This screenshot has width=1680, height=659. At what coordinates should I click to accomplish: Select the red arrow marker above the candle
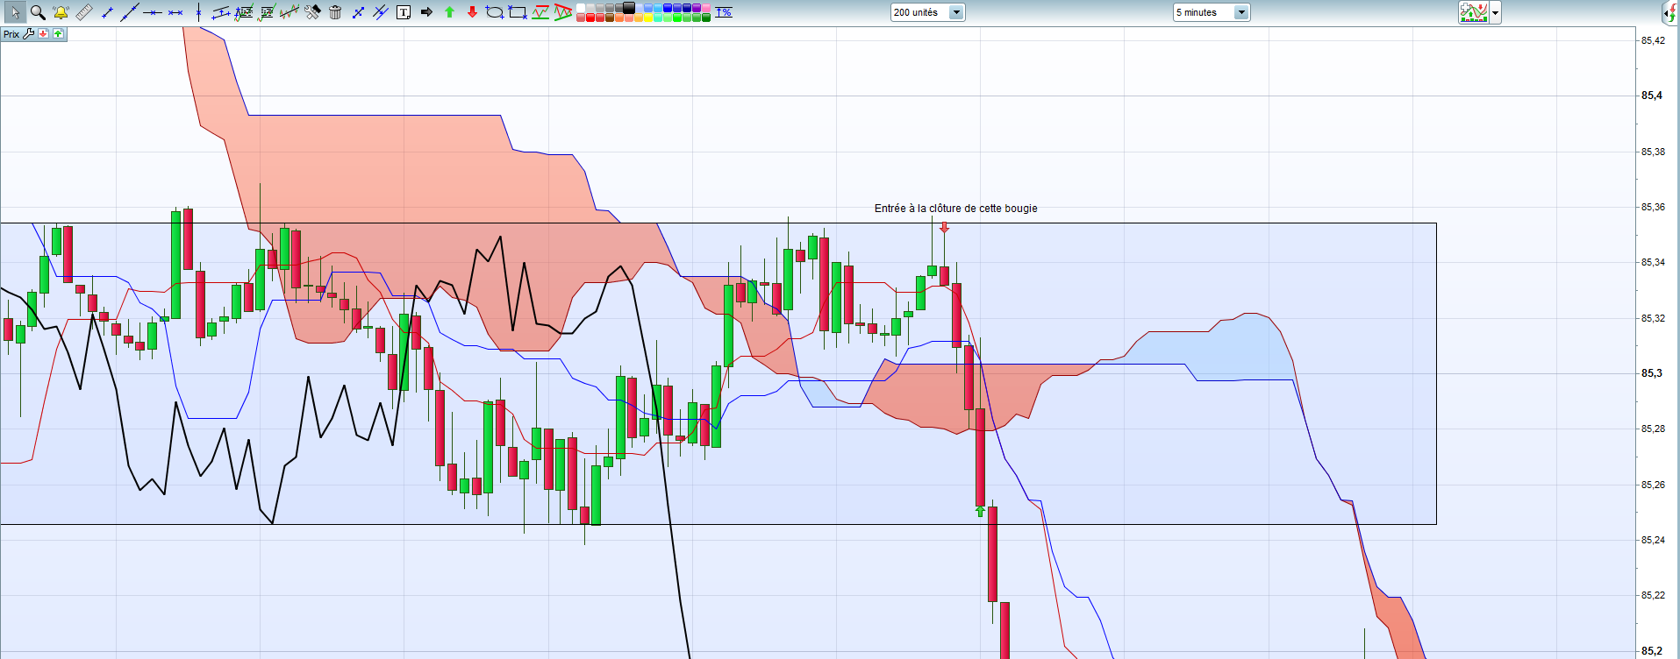pyautogui.click(x=944, y=228)
